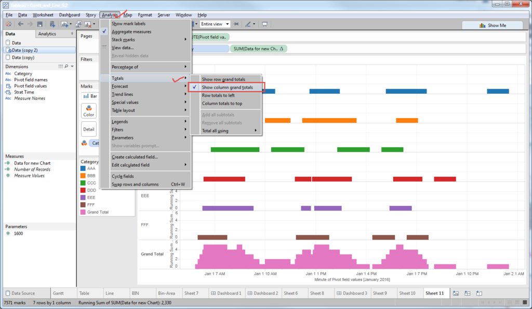Click the Data Source tab icon
This screenshot has height=309, width=532.
point(8,293)
